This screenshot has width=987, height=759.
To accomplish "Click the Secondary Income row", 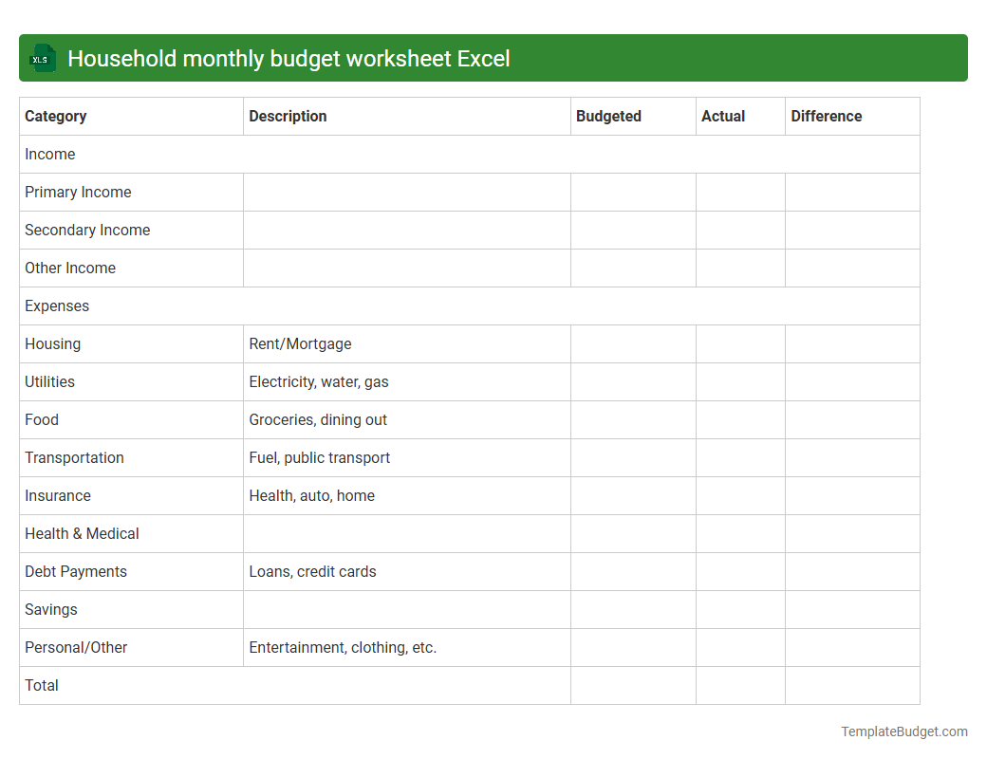I will click(x=87, y=230).
